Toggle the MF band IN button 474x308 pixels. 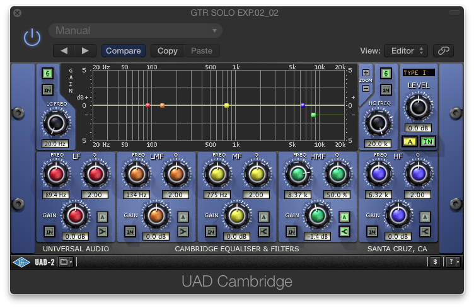tap(211, 232)
